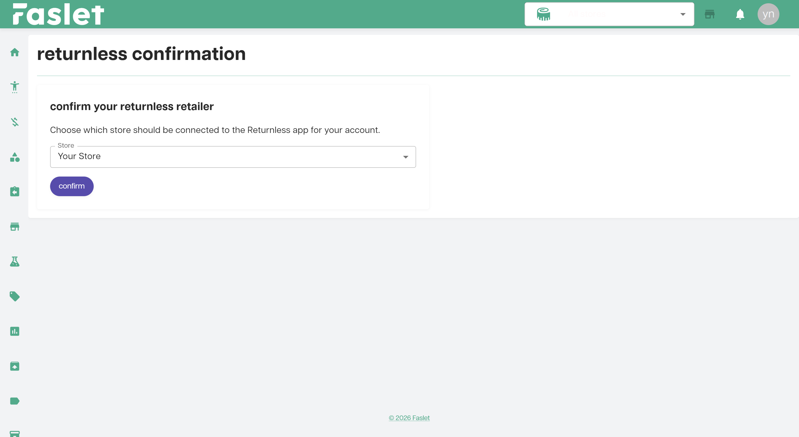Click the measuring tape icon in store selector

coord(543,14)
